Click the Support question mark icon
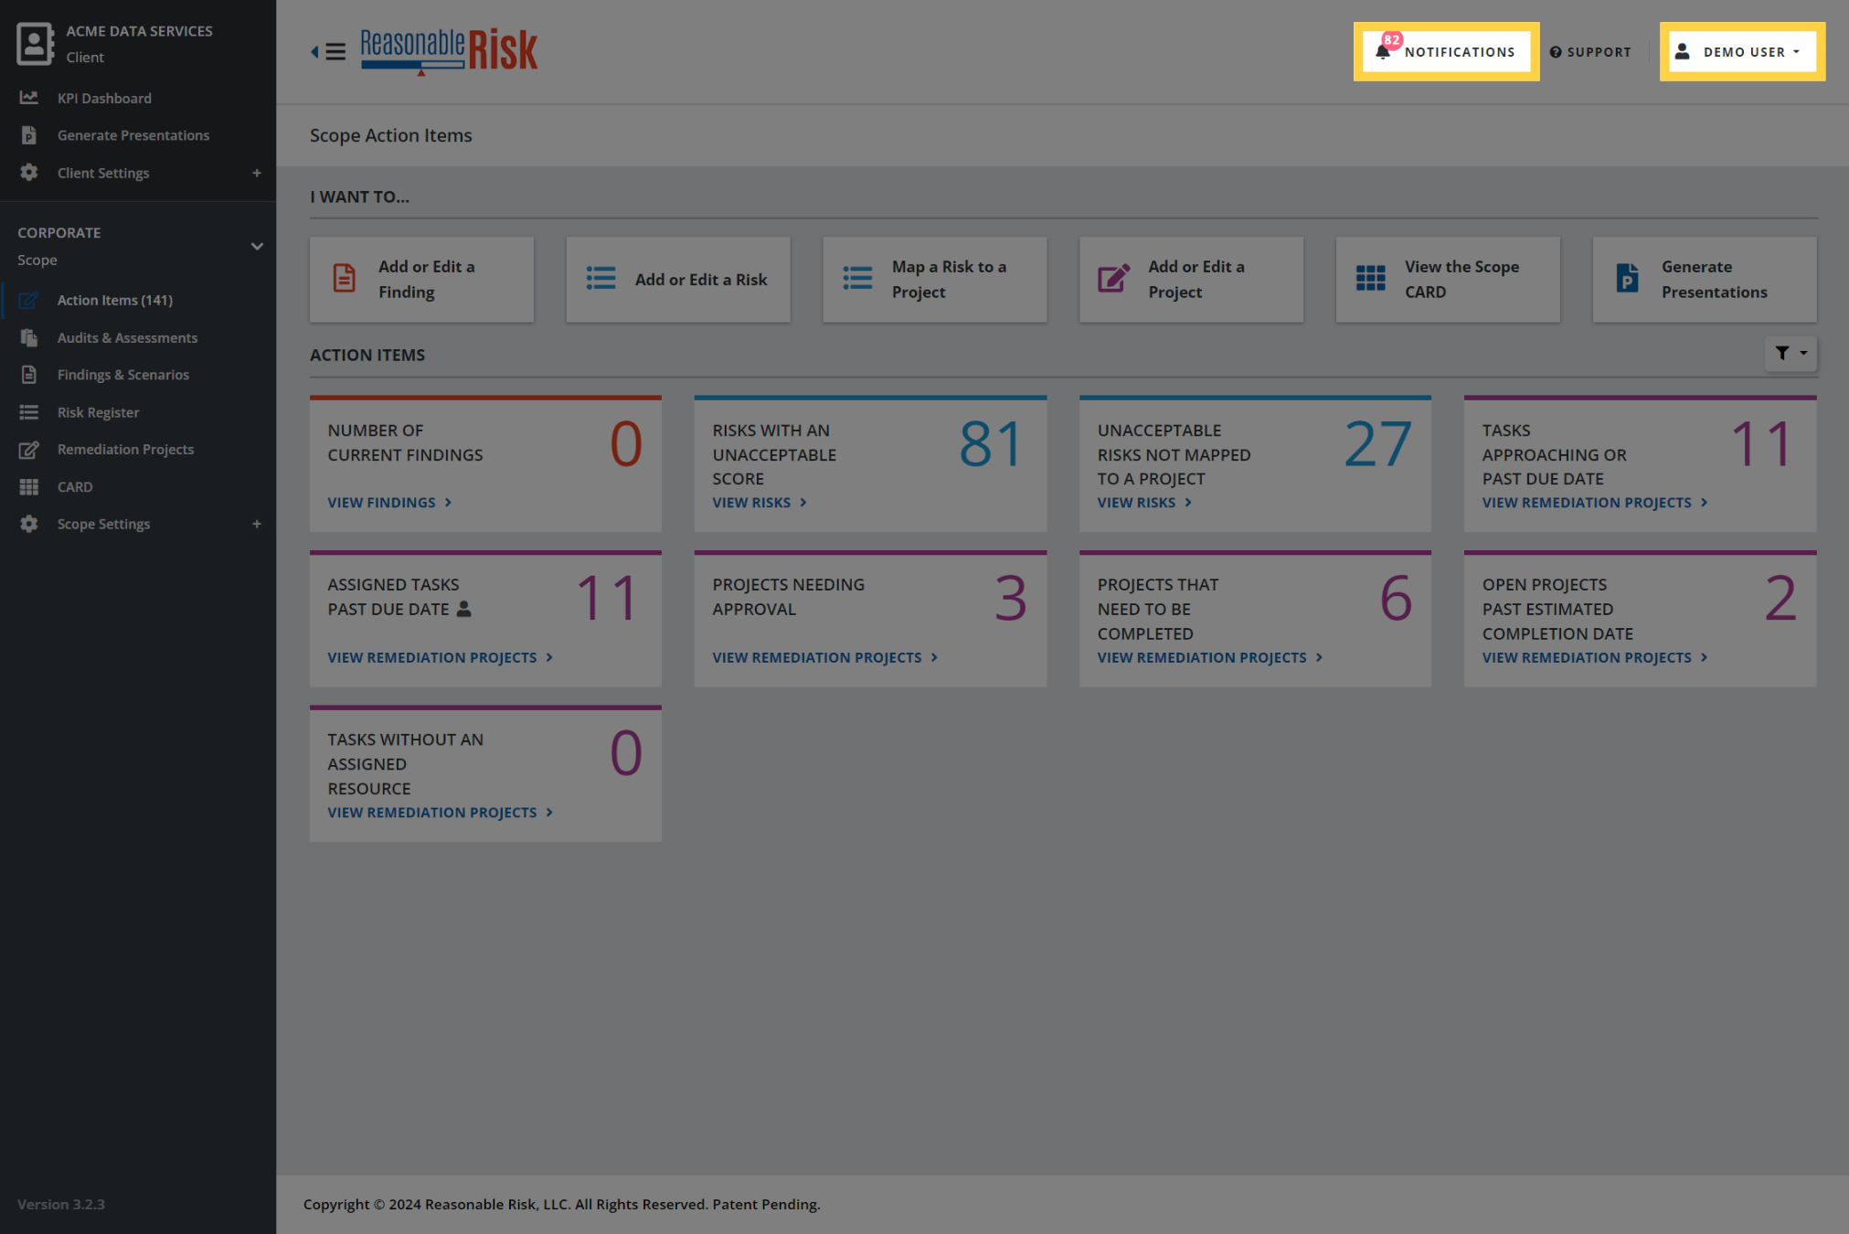The width and height of the screenshot is (1849, 1234). click(1556, 52)
